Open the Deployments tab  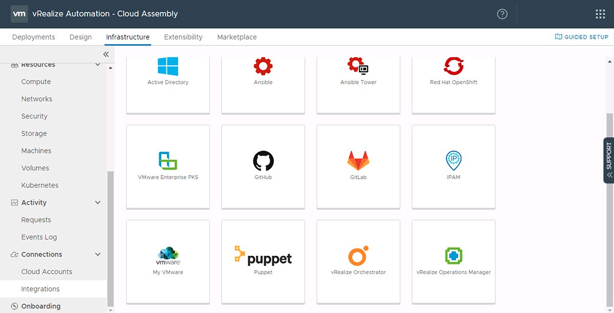click(x=33, y=37)
